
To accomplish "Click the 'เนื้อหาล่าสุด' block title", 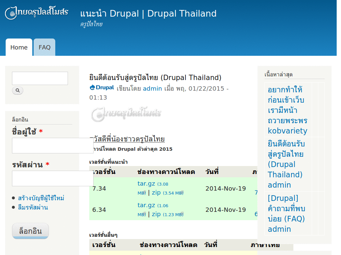I will pyautogui.click(x=279, y=74).
